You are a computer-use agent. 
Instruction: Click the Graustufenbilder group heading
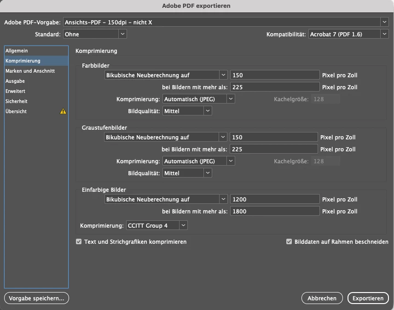pos(104,127)
